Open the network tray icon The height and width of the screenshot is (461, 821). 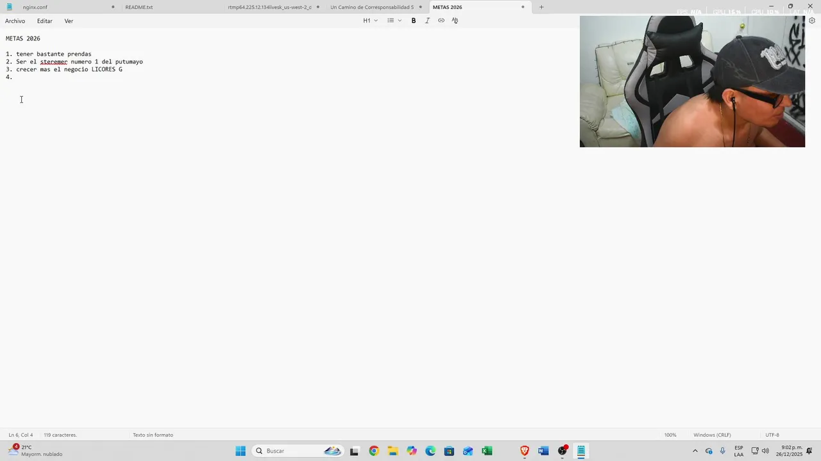pyautogui.click(x=755, y=451)
